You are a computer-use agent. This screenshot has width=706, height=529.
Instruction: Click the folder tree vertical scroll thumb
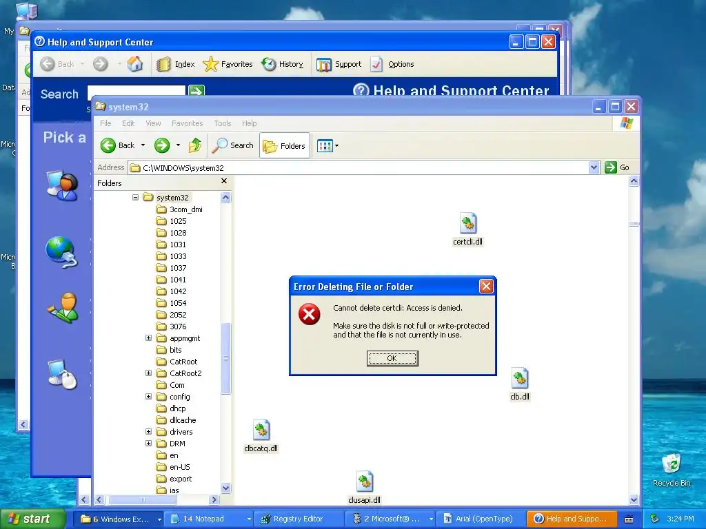(x=226, y=358)
